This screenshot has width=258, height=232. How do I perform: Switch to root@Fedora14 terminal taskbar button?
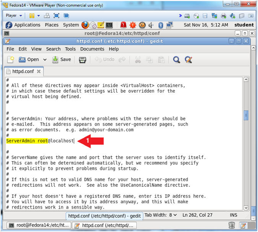[39, 225]
